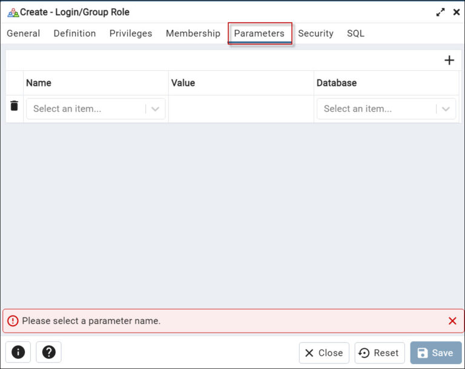Open the SQL tab
This screenshot has height=369, width=465.
pyautogui.click(x=355, y=33)
